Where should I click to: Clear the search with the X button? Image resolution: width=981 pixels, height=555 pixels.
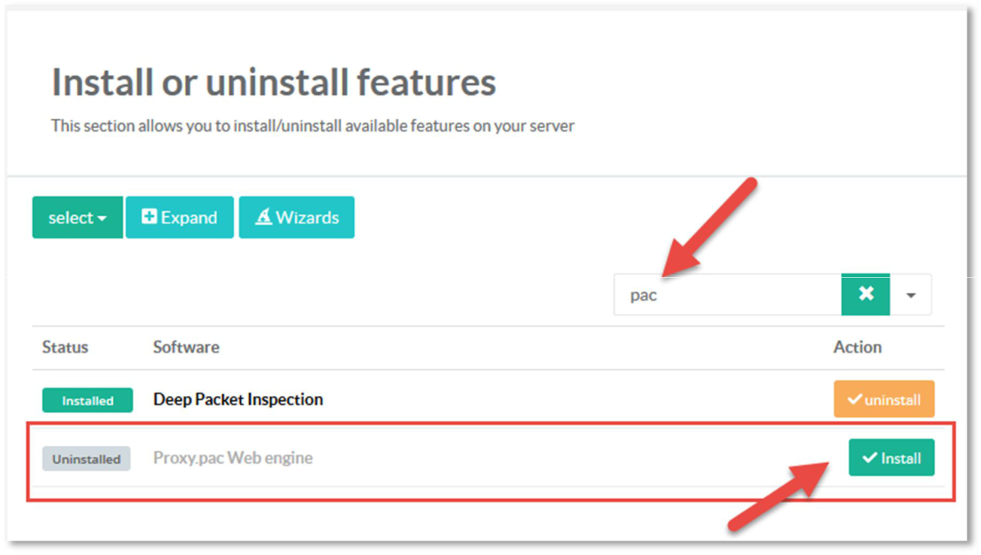[865, 295]
